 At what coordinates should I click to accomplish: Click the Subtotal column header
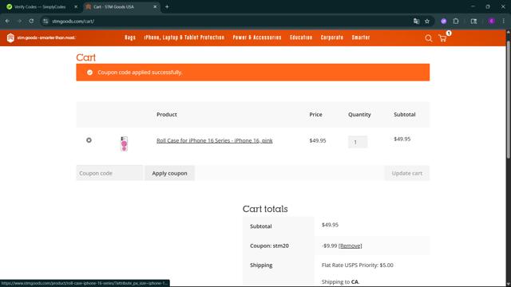click(x=405, y=115)
